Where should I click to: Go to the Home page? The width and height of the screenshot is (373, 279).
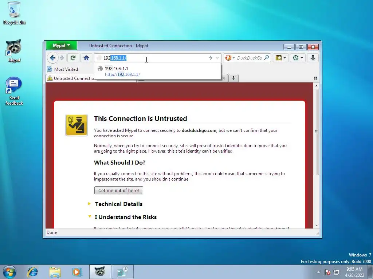(86, 58)
